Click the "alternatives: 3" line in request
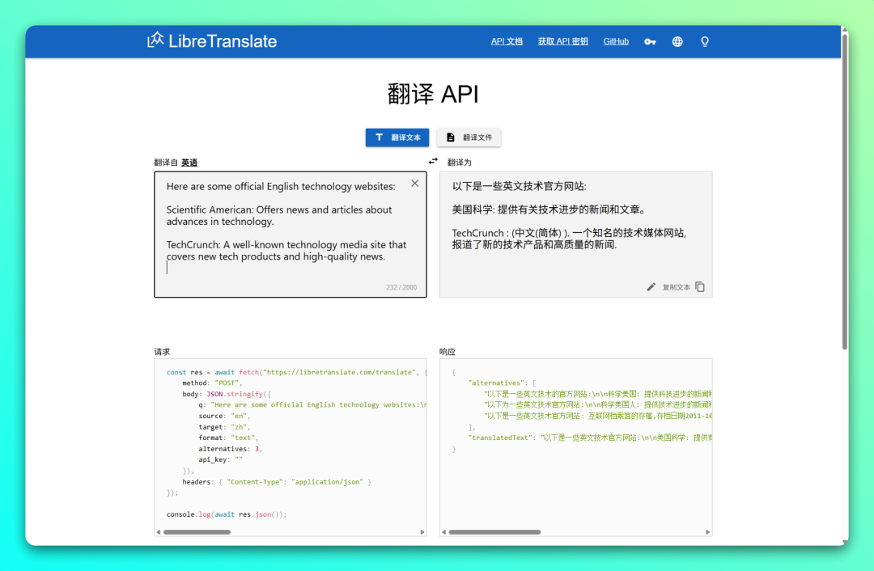The height and width of the screenshot is (571, 874). coord(230,449)
